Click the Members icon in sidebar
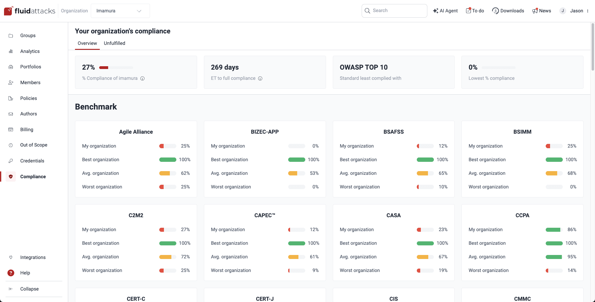This screenshot has width=595, height=302. tap(11, 83)
